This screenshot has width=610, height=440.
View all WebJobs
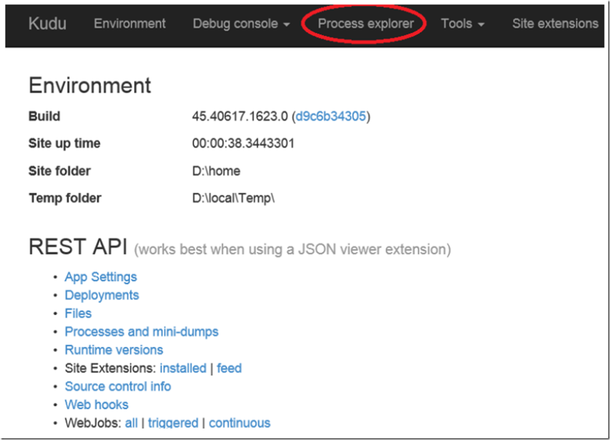point(131,423)
